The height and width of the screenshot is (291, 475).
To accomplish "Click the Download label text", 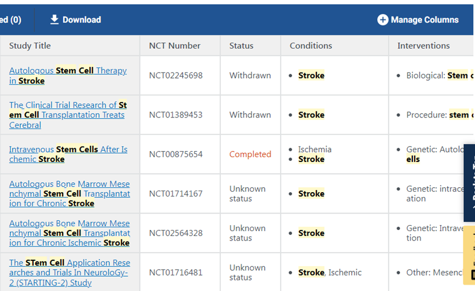I will tap(82, 20).
